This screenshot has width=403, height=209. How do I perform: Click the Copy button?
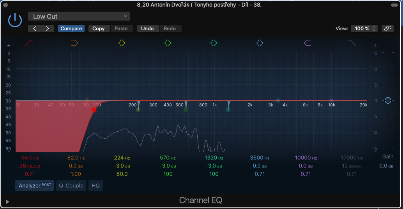pos(98,28)
